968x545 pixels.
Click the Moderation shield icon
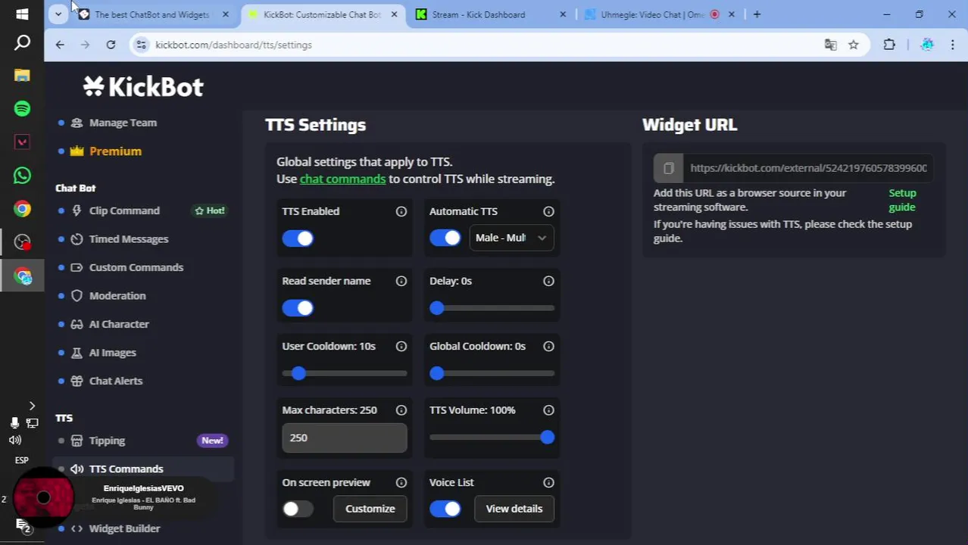coord(77,296)
